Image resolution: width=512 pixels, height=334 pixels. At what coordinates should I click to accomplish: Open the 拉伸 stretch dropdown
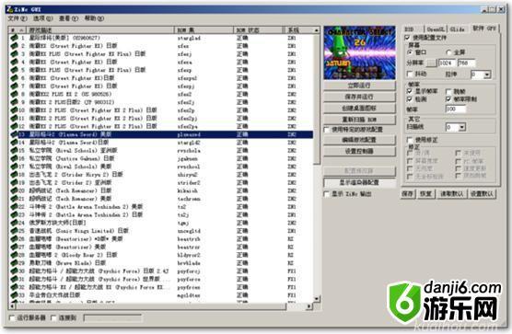click(487, 75)
